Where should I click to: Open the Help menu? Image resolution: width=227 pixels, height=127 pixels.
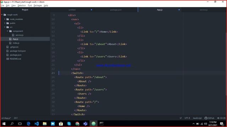point(46,6)
